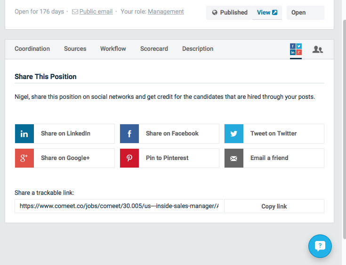The image size is (346, 265).
Task: Click the Management role link
Action: (166, 11)
